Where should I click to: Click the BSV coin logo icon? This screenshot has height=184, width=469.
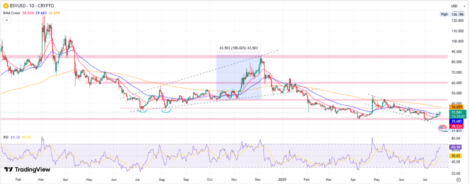pyautogui.click(x=5, y=5)
